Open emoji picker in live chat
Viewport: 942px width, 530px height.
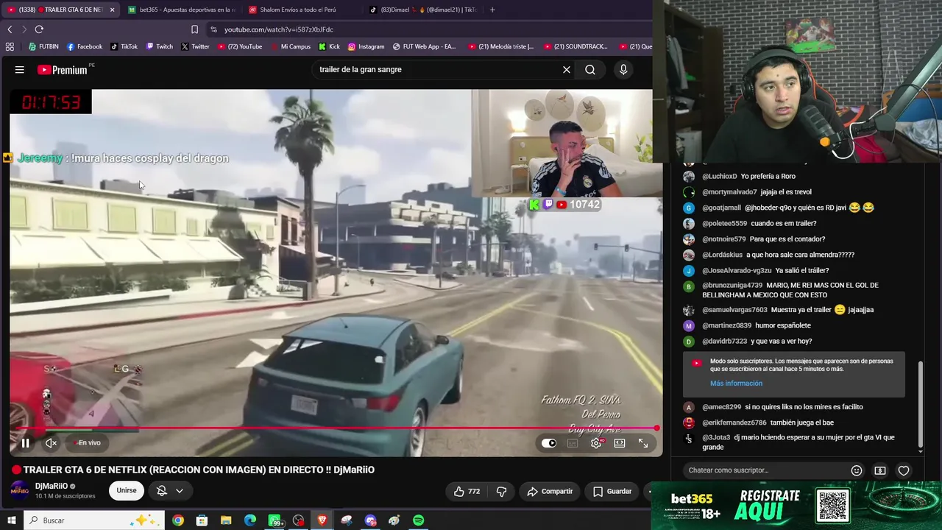857,470
